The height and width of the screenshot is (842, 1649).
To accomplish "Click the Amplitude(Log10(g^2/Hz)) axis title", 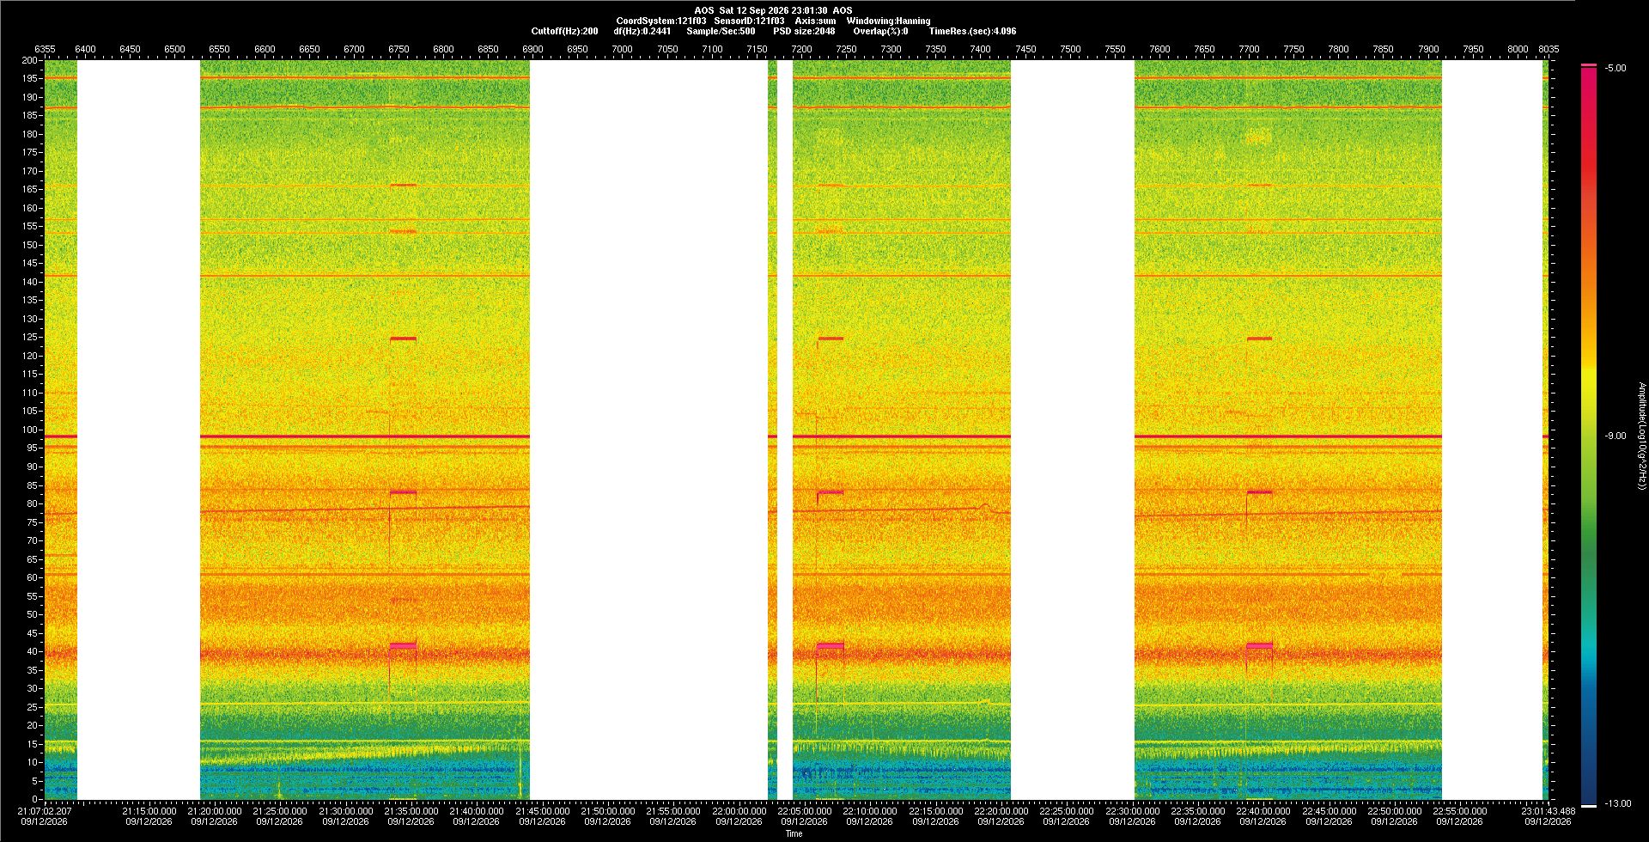I will 1641,436.
